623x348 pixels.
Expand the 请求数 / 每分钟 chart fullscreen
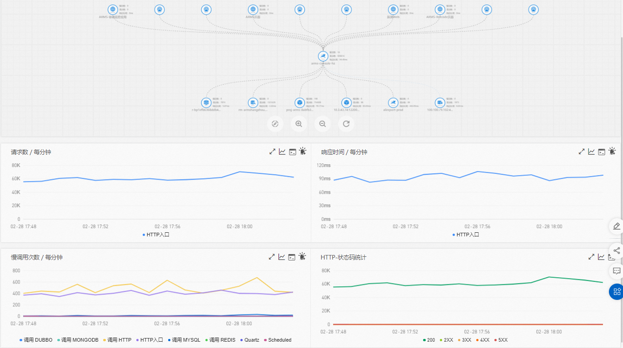click(273, 152)
